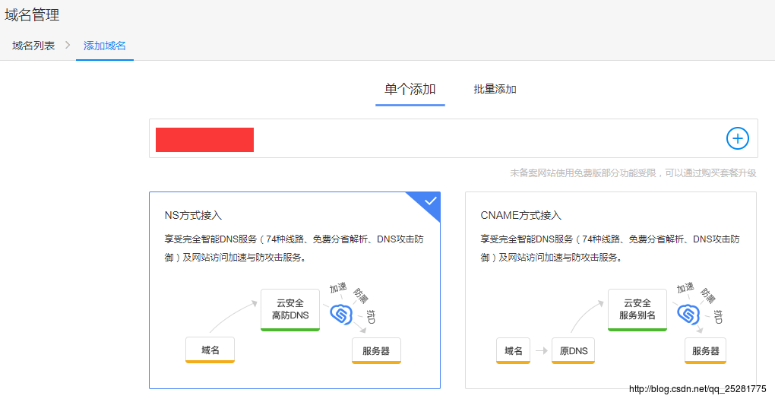Switch to the 单个添加 tab
The height and width of the screenshot is (402, 775).
click(410, 90)
